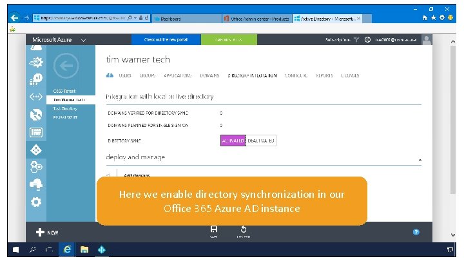The height and width of the screenshot is (261, 464).
Task: Open the Azure AD Connect taskbar icon
Action: tap(102, 250)
